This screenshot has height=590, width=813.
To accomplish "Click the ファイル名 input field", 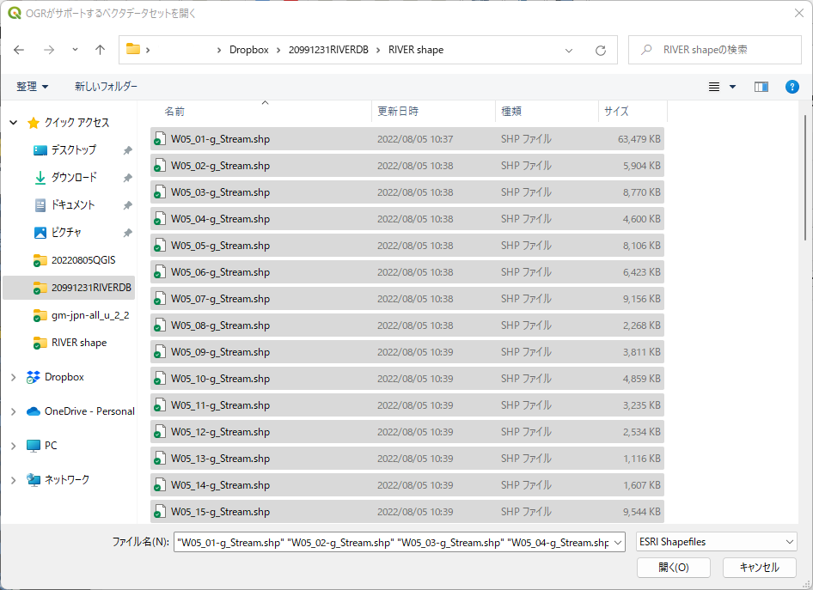I will pyautogui.click(x=391, y=542).
